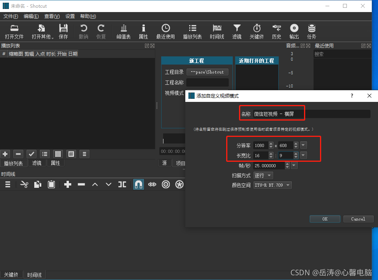Toggle ripple all tracks asterisk icon
The height and width of the screenshot is (280, 378).
pyautogui.click(x=179, y=185)
